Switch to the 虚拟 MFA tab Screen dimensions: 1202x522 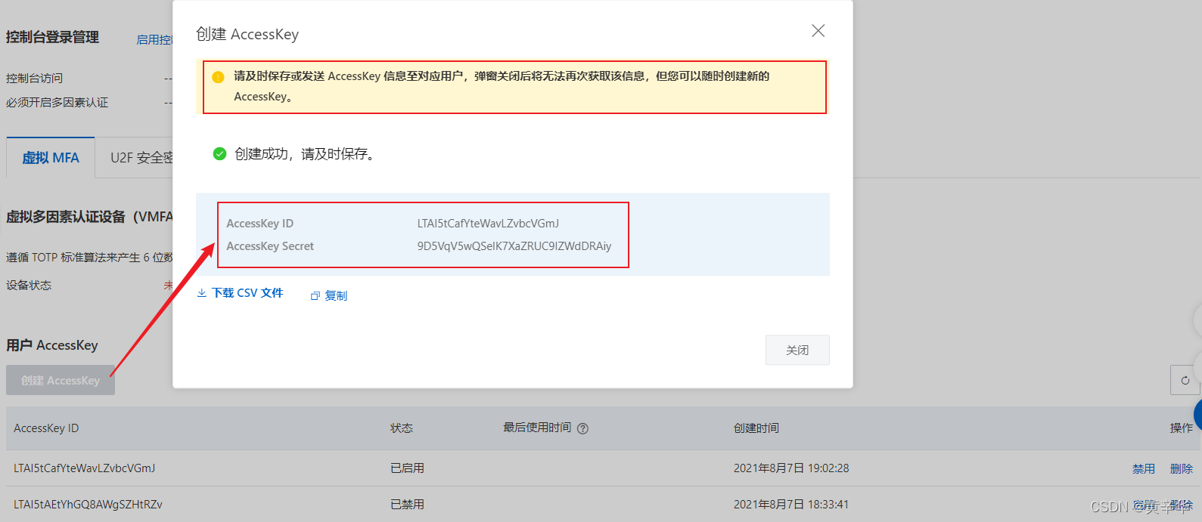pos(51,158)
